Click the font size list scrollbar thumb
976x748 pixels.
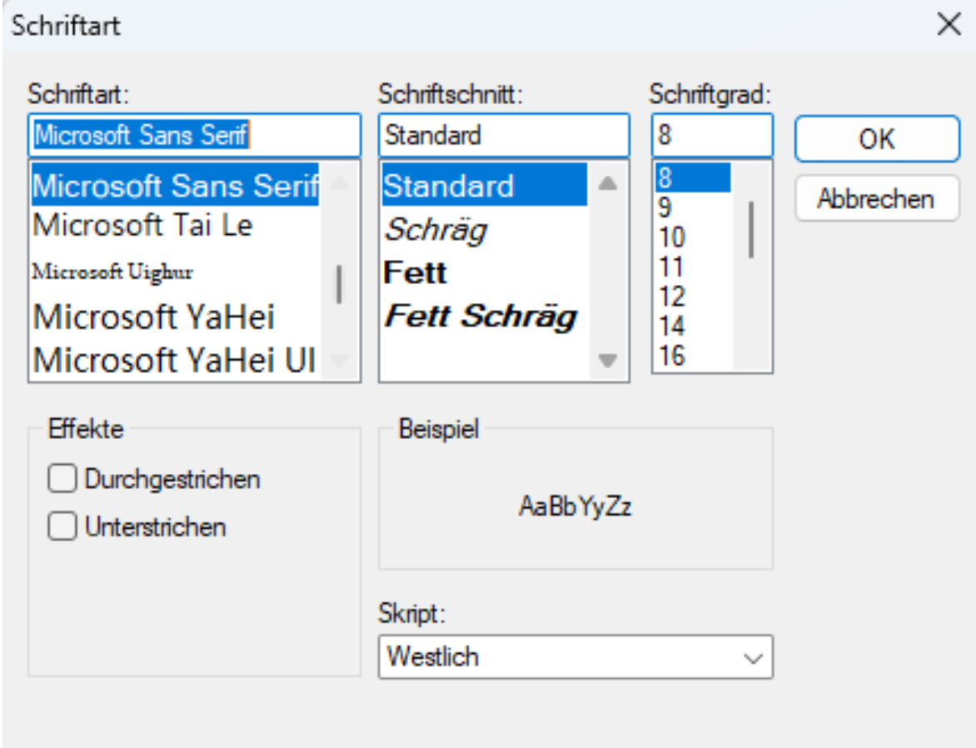(x=751, y=230)
